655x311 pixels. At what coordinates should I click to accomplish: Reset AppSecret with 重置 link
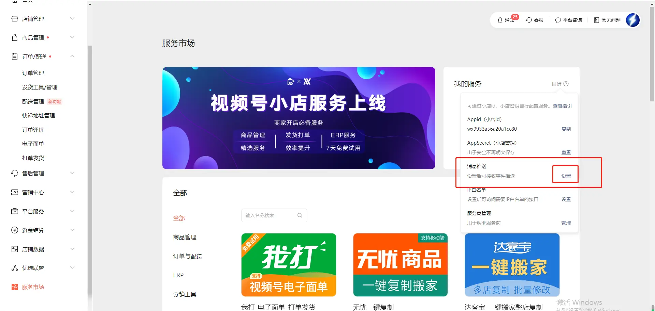(x=566, y=152)
